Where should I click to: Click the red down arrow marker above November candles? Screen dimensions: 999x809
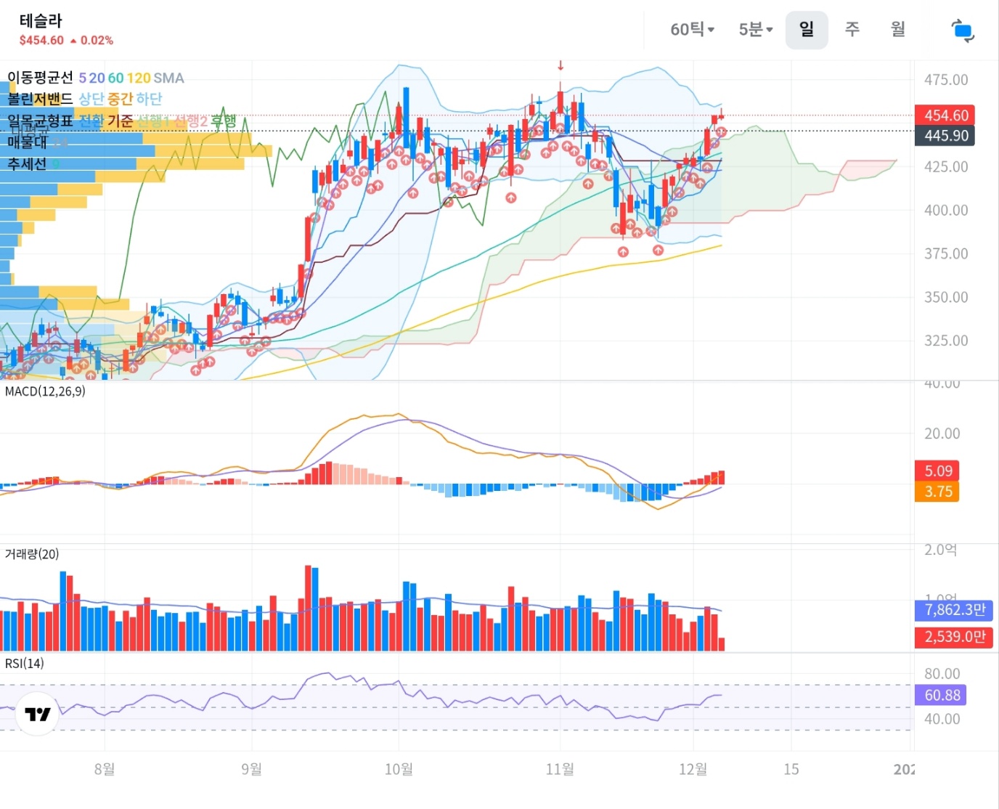(560, 66)
